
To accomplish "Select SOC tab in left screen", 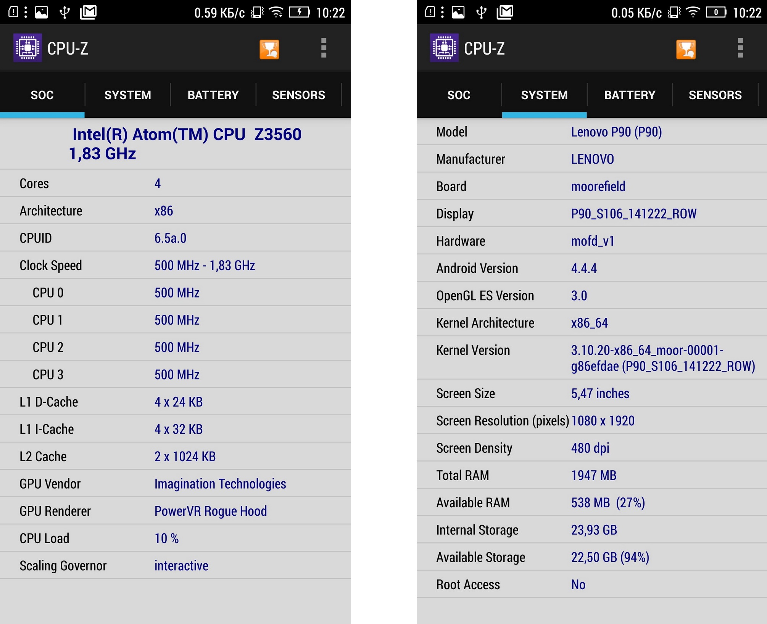I will point(42,95).
